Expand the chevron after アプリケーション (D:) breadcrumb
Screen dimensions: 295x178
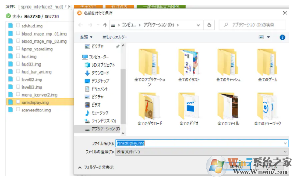[178, 25]
